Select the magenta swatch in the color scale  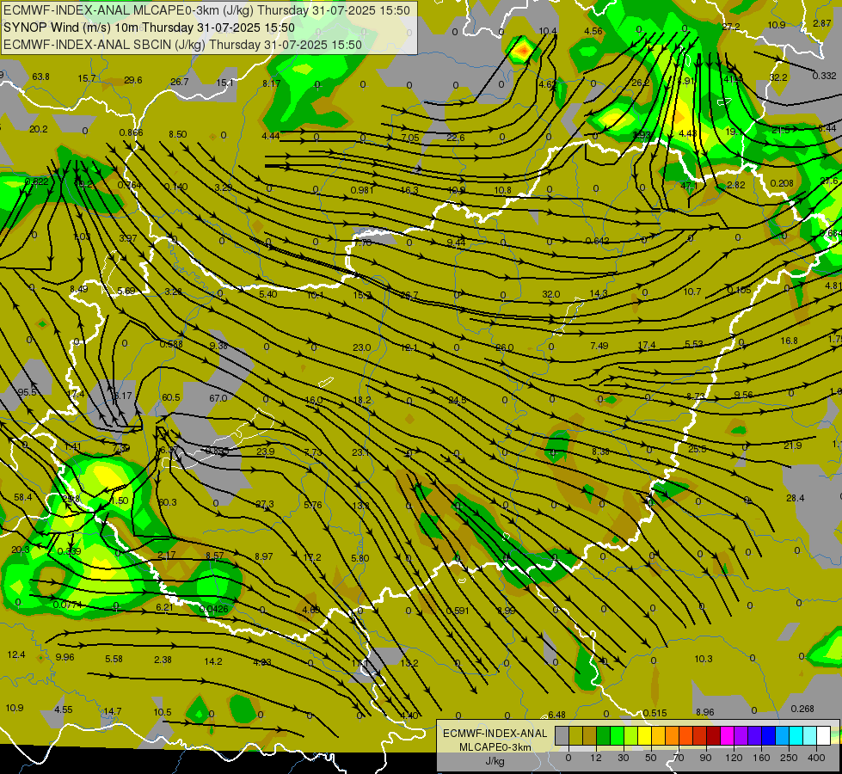[727, 736]
